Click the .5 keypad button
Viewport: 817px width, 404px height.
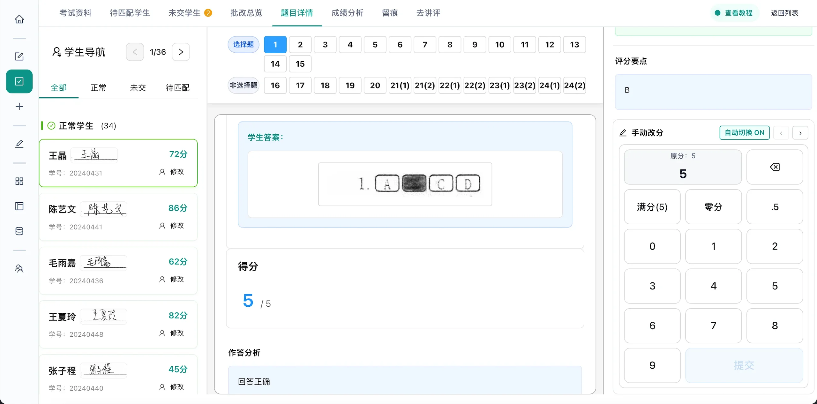(x=775, y=207)
